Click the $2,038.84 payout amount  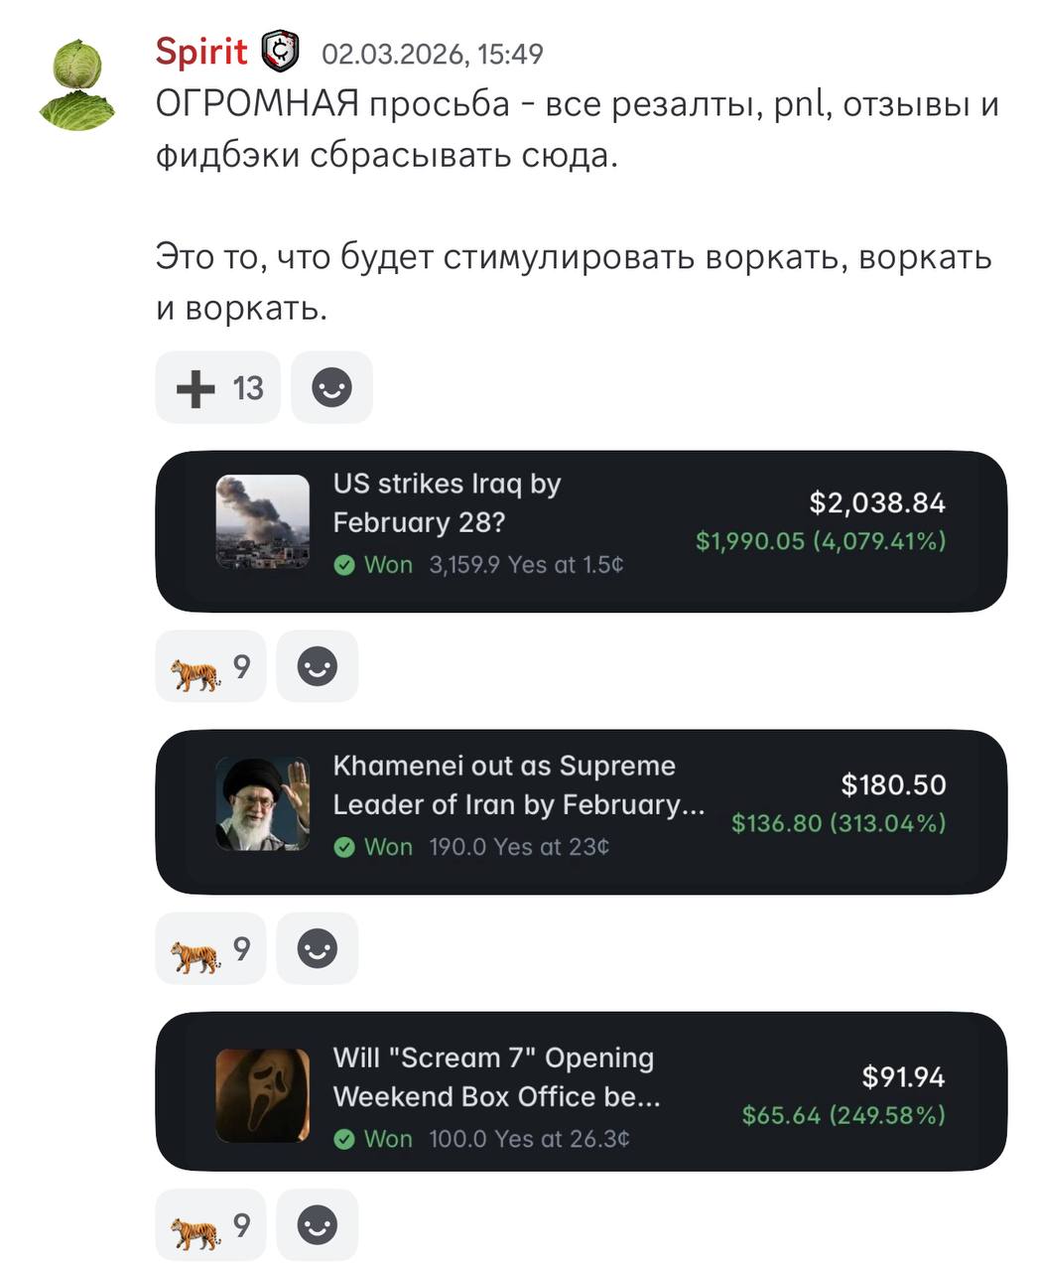click(x=877, y=502)
